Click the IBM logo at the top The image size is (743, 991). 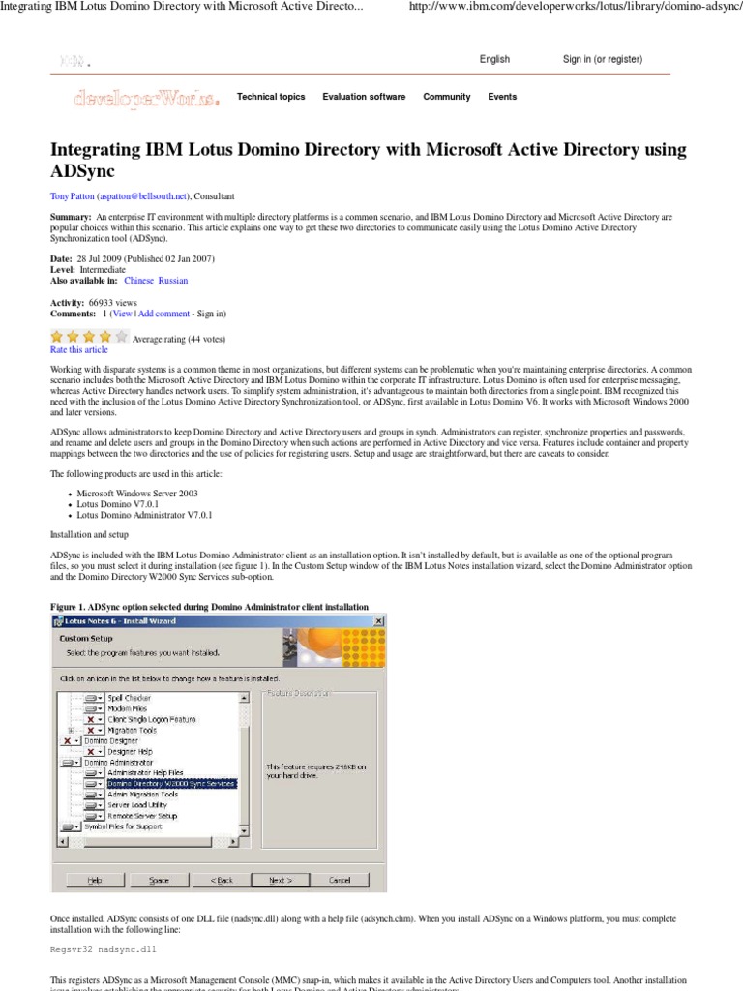[74, 61]
